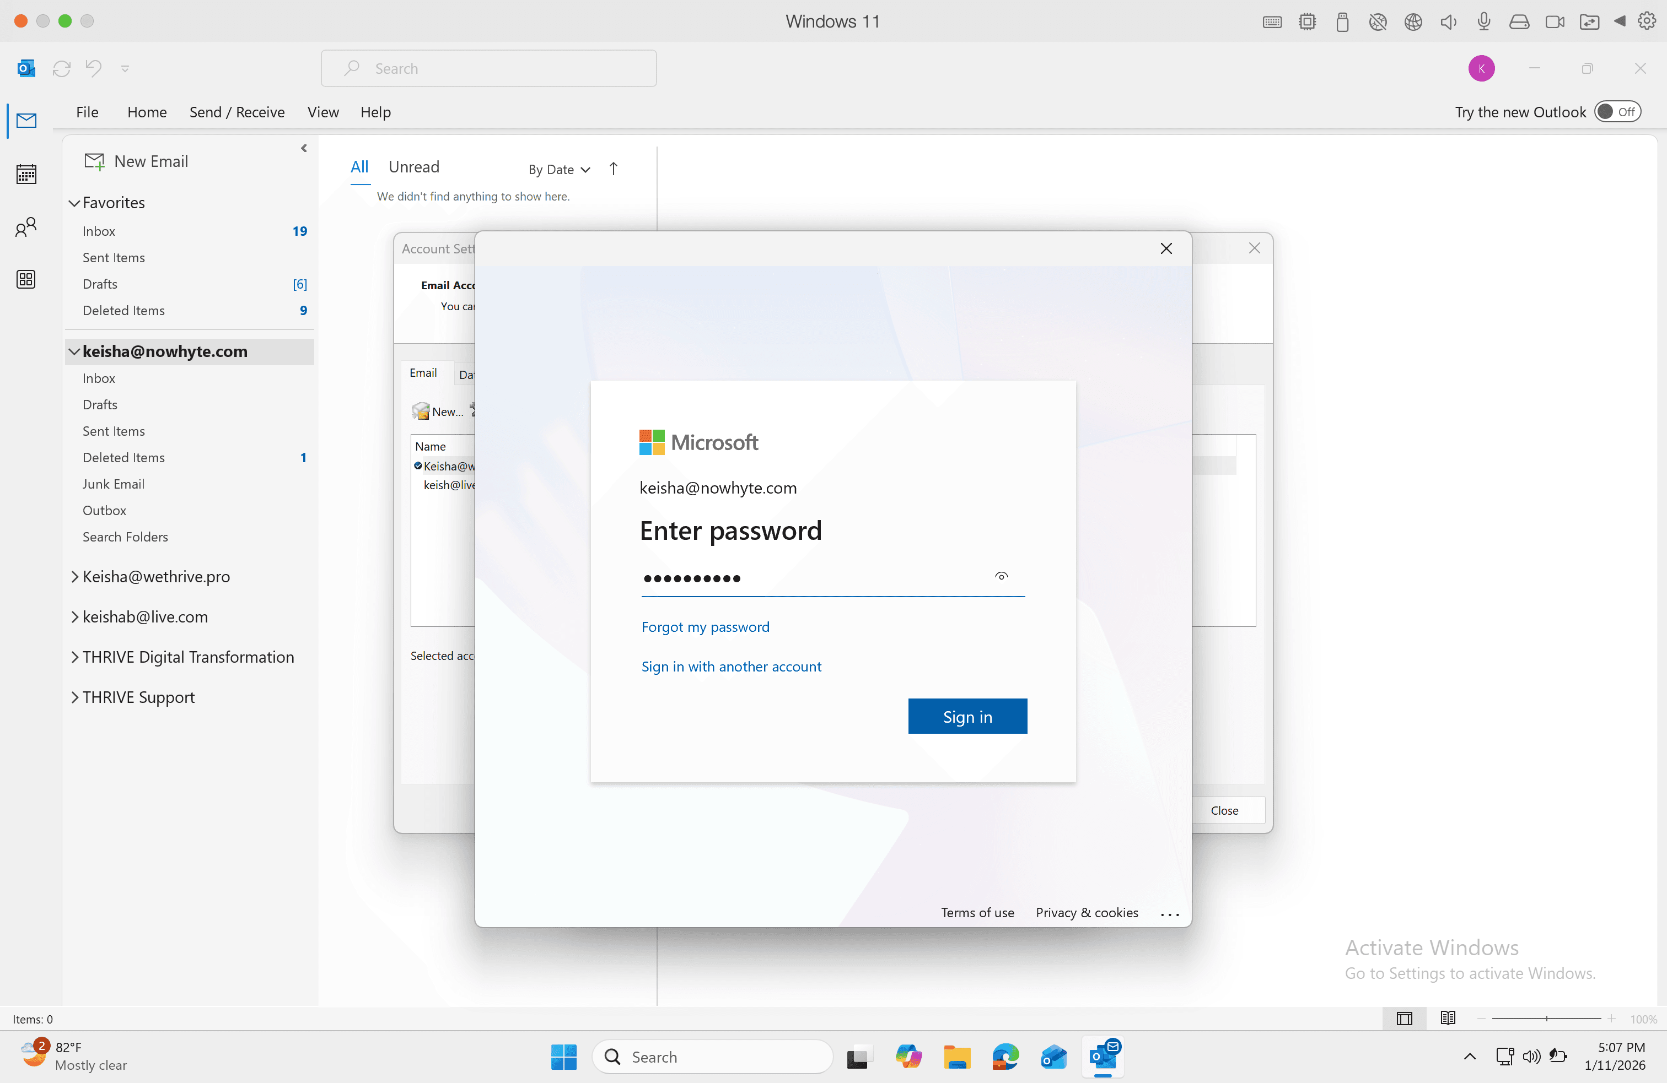This screenshot has height=1083, width=1667.
Task: Open the Send / Receive ribbon tab
Action: coord(236,112)
